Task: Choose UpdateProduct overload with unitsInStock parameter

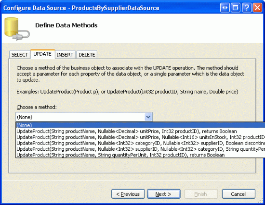Action: 140,137
